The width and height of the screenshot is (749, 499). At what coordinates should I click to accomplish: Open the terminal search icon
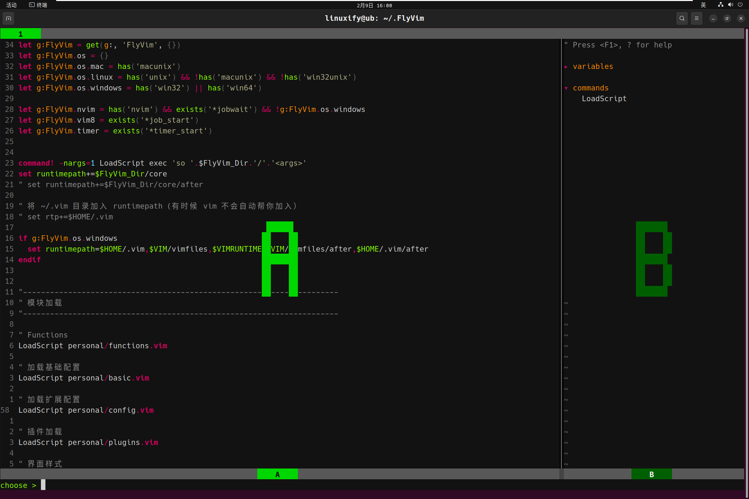click(682, 18)
